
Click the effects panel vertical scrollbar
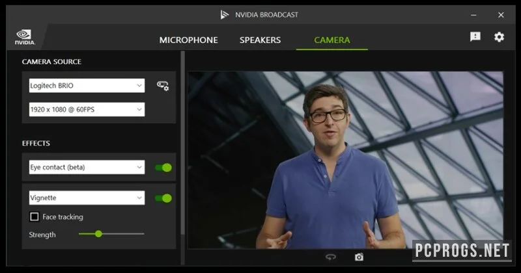182,142
